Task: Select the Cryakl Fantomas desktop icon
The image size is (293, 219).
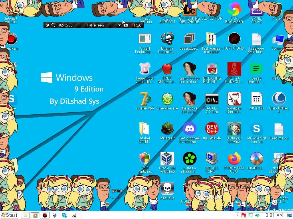Action: click(x=145, y=43)
